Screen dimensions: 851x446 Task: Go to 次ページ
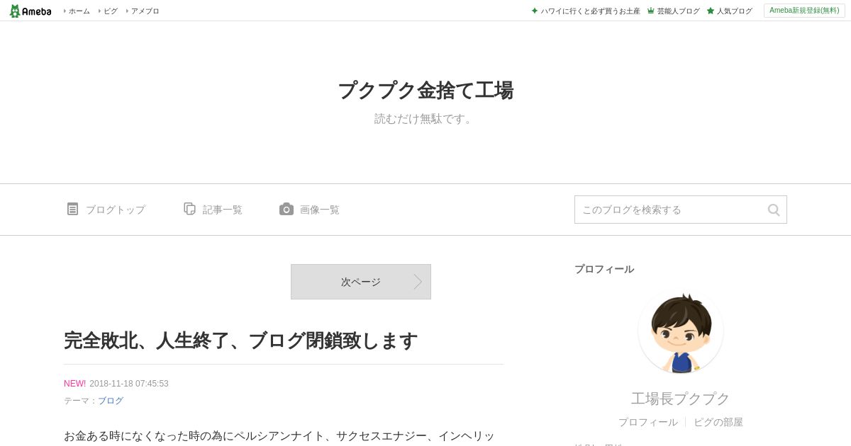pyautogui.click(x=361, y=282)
